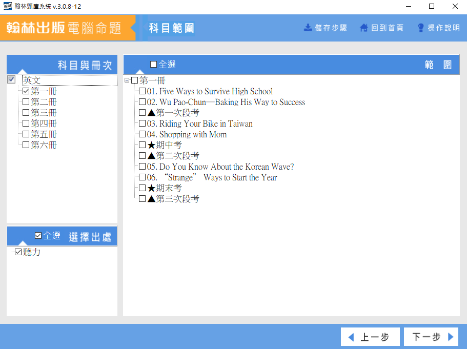Click the left arrow icon on 上一步
The height and width of the screenshot is (349, 467).
pos(351,337)
